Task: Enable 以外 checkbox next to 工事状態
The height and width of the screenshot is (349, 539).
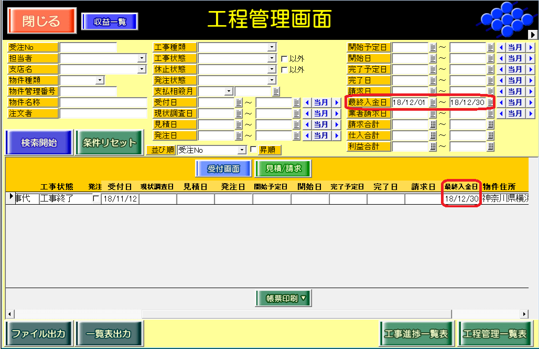Action: coord(284,59)
